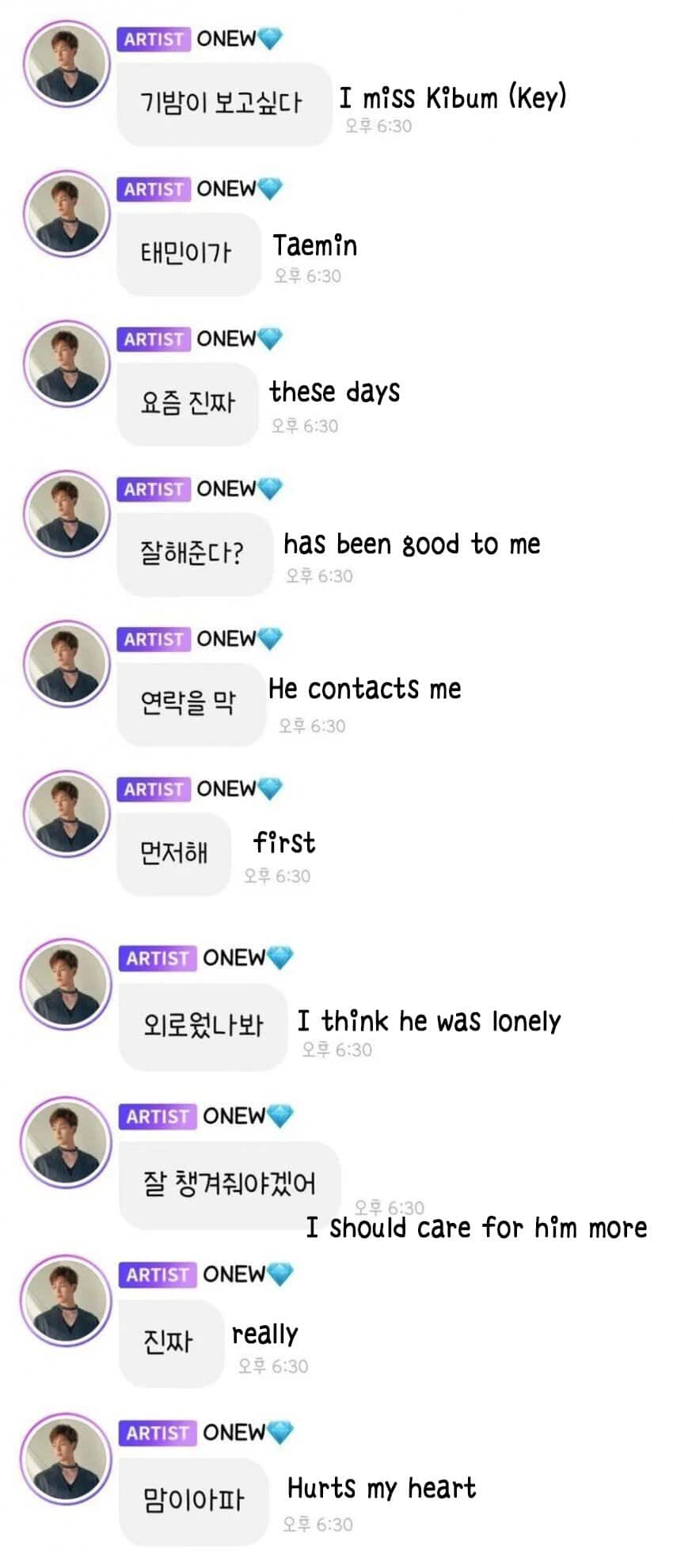The image size is (673, 1568).
Task: Select the '잘 챙겨줘야겠어' message bubble
Action: 229,1184
